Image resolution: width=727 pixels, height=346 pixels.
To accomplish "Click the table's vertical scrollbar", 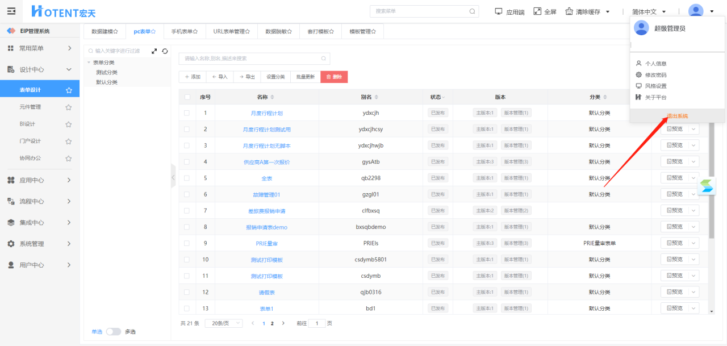I will tap(712, 182).
